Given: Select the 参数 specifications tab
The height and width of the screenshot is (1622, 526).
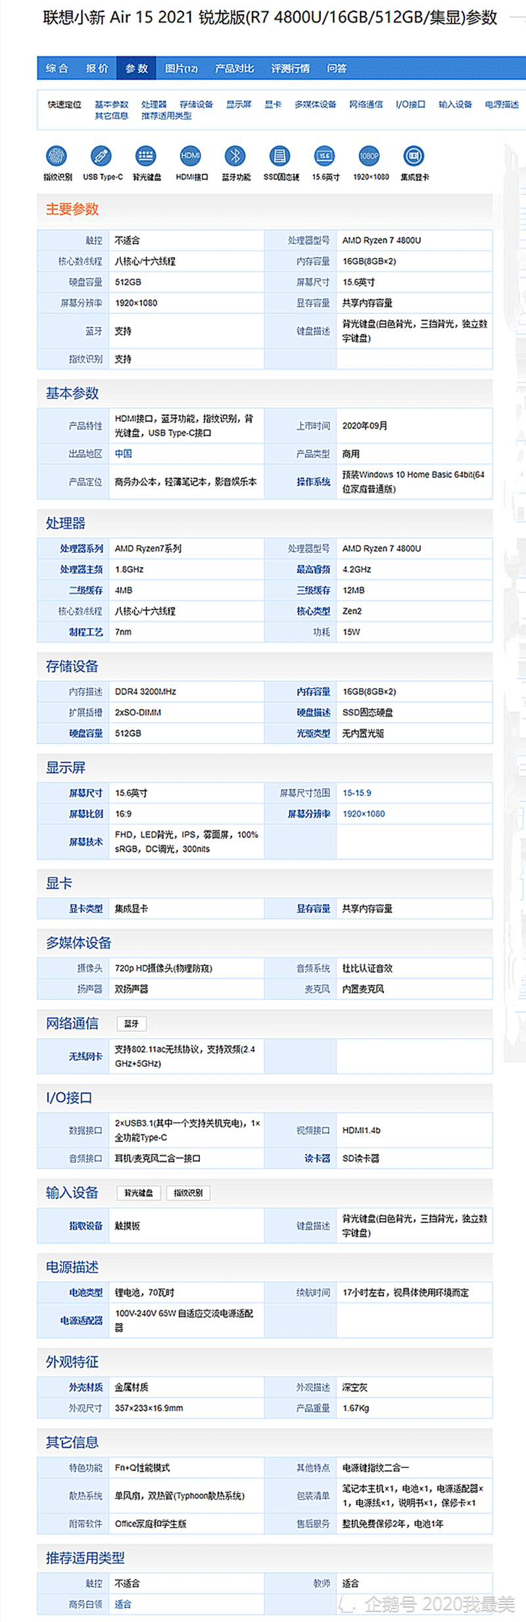Looking at the screenshot, I should (137, 68).
